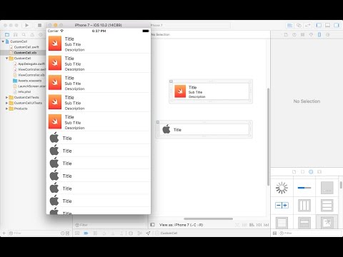343x257 pixels.
Task: Open ViewController.xib file
Action: pos(29,75)
